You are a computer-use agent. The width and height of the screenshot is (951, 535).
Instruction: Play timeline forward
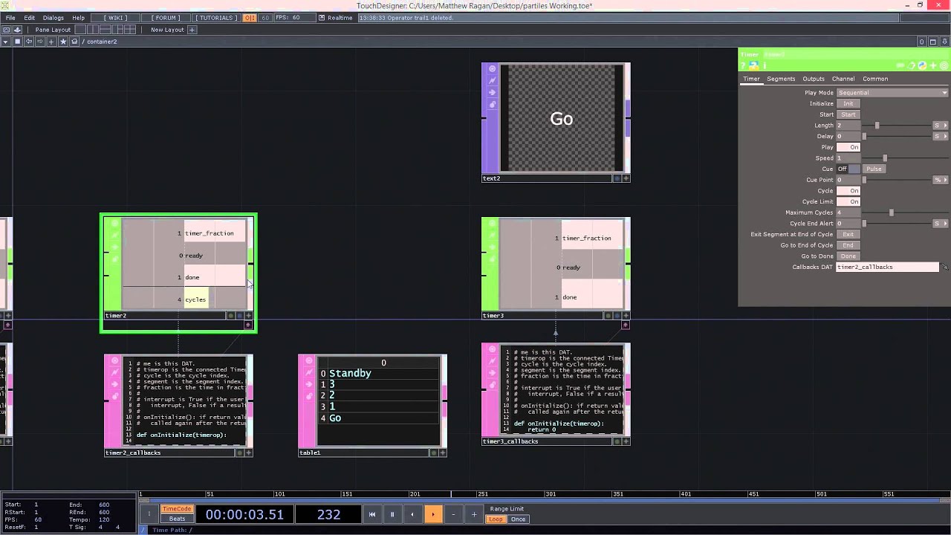(x=433, y=514)
